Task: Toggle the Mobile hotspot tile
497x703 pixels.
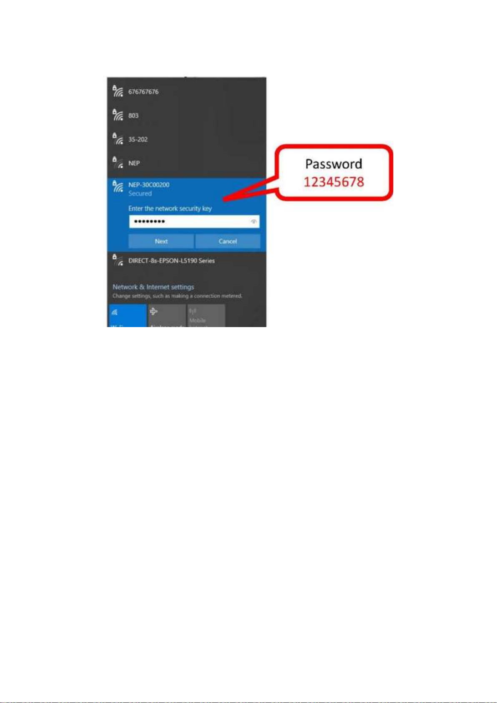Action: (206, 315)
